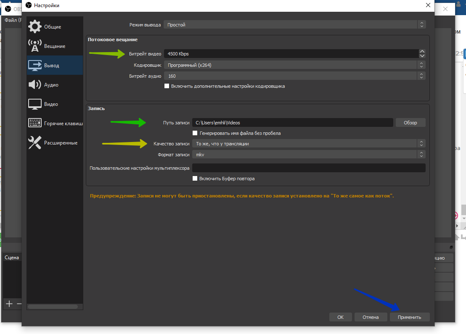Expand the Формат записи mkv dropdown
466x334 pixels.
pos(309,155)
